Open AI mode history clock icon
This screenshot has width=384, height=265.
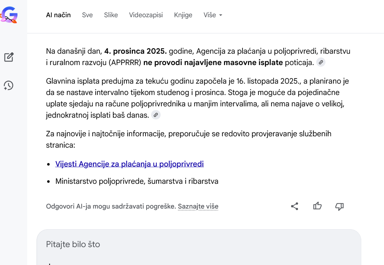click(9, 85)
